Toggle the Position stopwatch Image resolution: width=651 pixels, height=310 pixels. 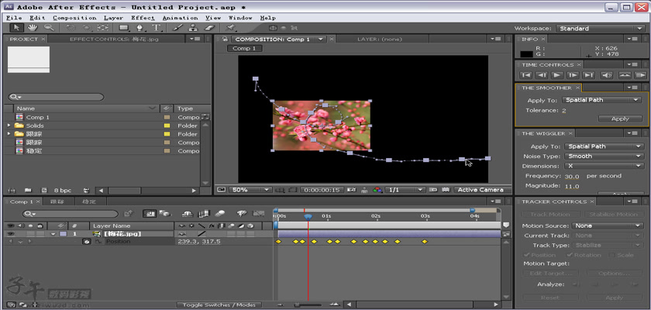point(87,242)
